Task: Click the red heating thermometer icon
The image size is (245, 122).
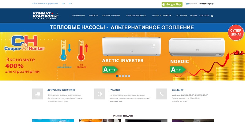Action: point(81,50)
